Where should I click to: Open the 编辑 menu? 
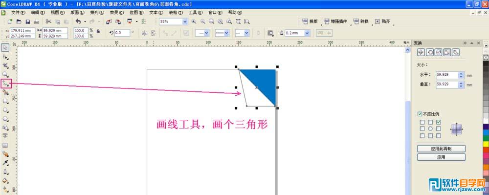coord(38,12)
